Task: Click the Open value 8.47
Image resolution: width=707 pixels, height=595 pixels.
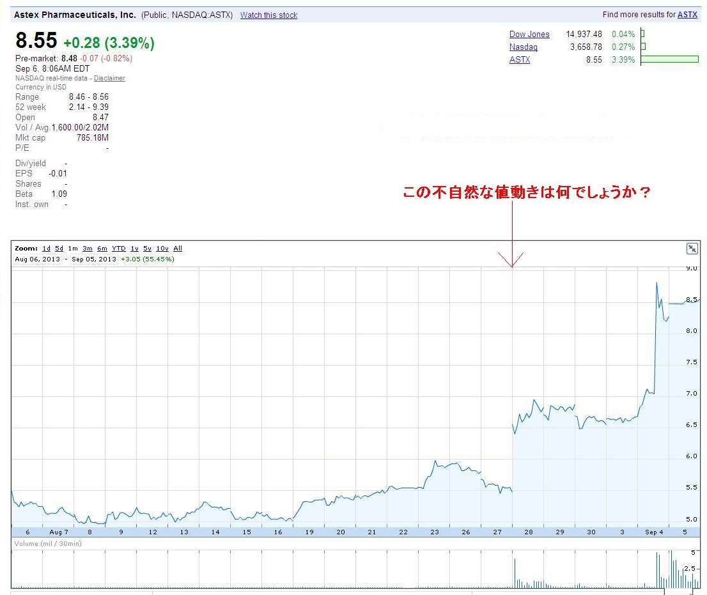Action: coord(100,117)
